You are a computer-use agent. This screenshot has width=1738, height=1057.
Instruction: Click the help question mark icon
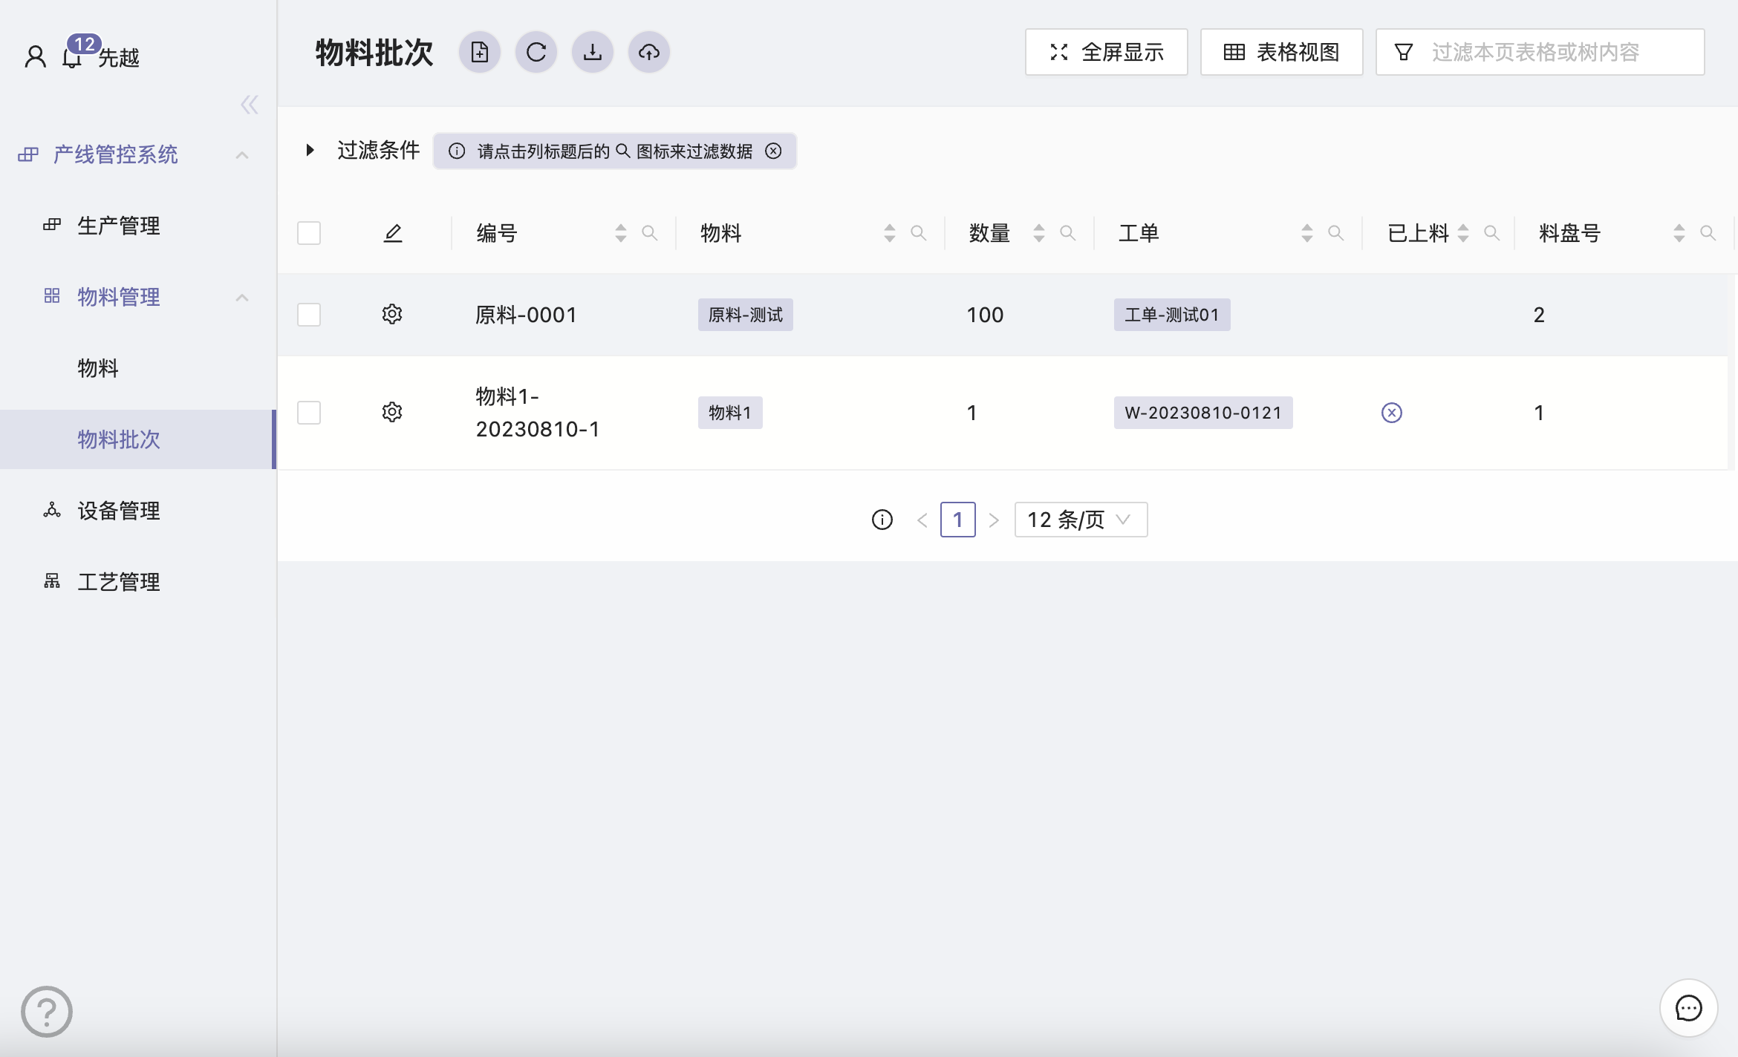[46, 1011]
